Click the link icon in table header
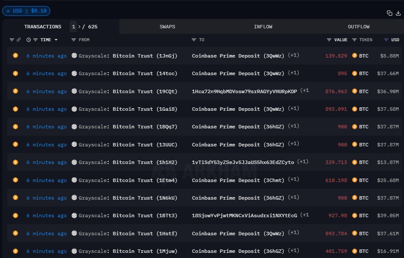This screenshot has width=404, height=258. [x=19, y=39]
